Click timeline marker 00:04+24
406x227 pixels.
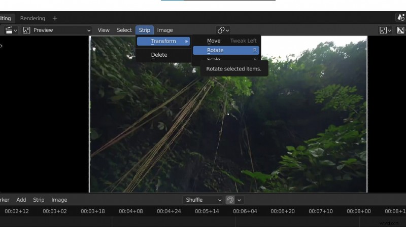pyautogui.click(x=169, y=211)
